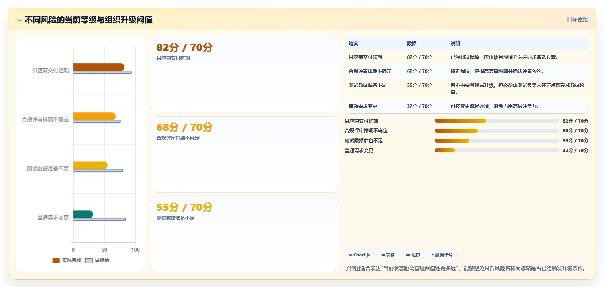Click the page title 不同风险的当前等级与组织升级阈值
This screenshot has height=287, width=604.
pyautogui.click(x=88, y=20)
